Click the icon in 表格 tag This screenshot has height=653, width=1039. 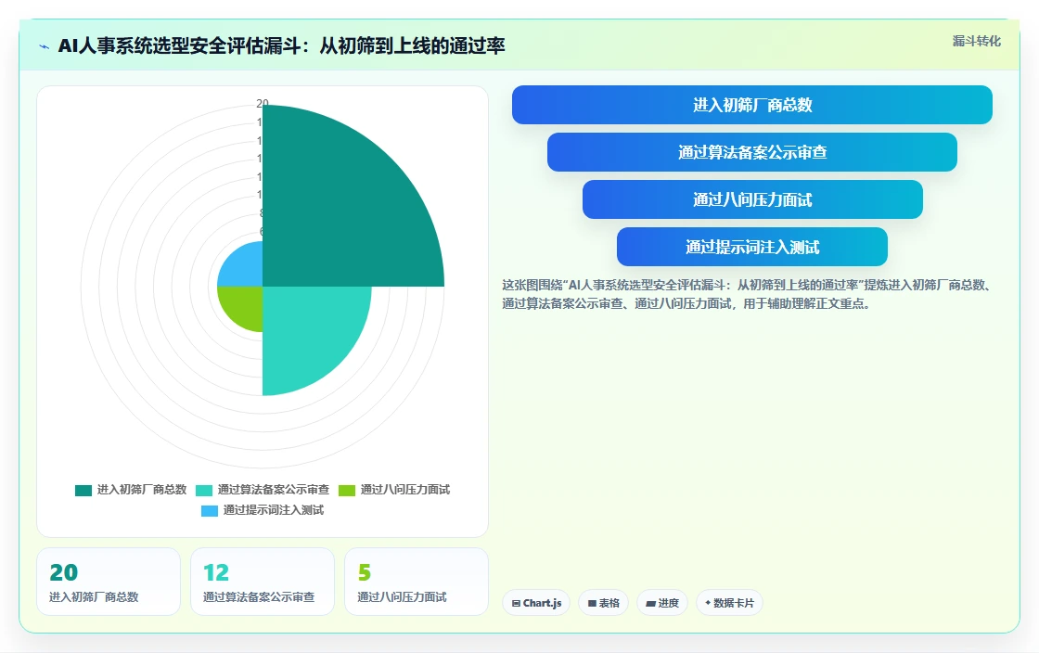pyautogui.click(x=592, y=603)
